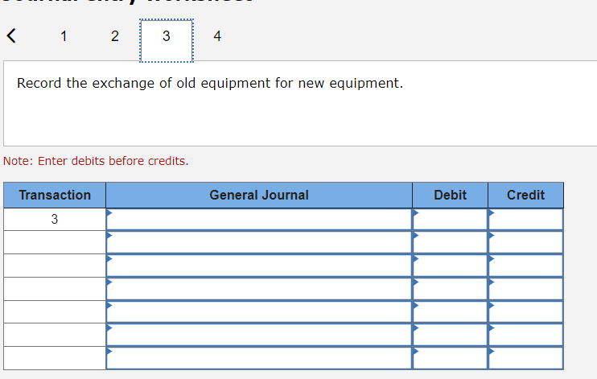Select the sixth-row Credit field

tap(526, 335)
